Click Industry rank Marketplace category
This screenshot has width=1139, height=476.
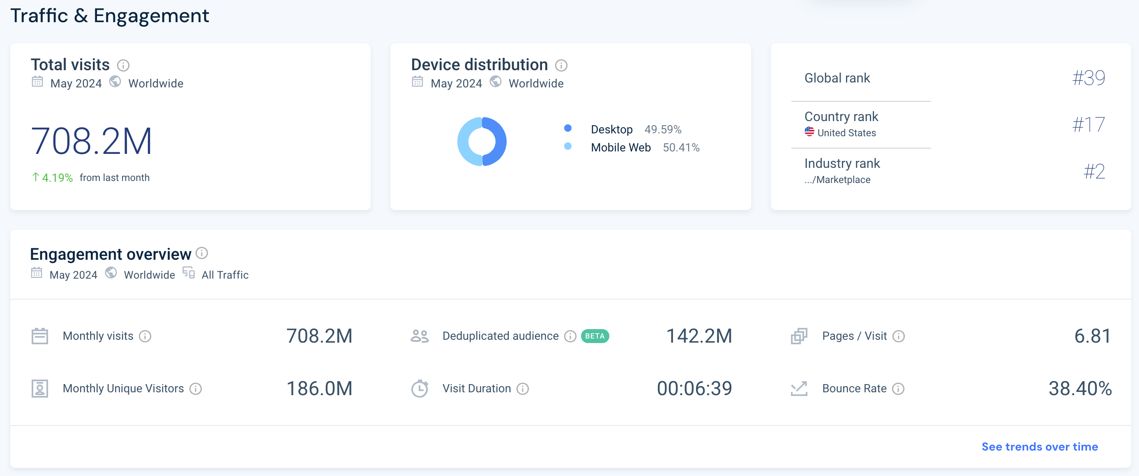coord(837,180)
